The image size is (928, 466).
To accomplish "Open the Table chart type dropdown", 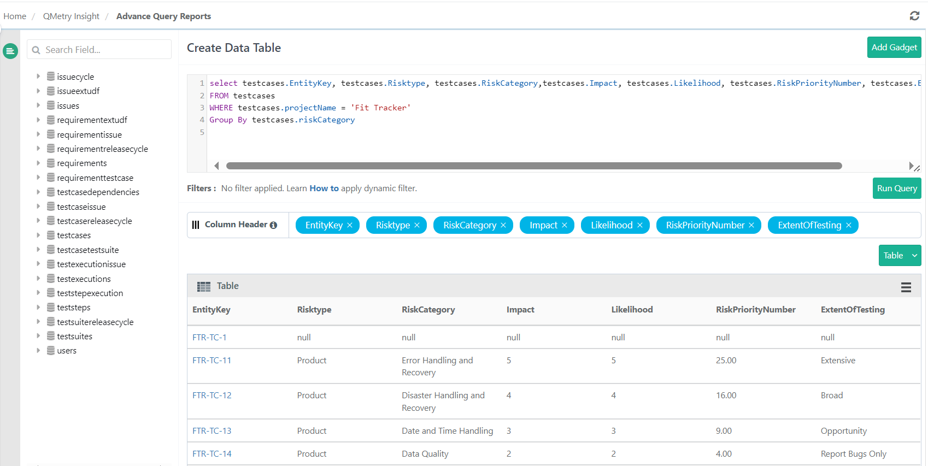I will (x=900, y=255).
